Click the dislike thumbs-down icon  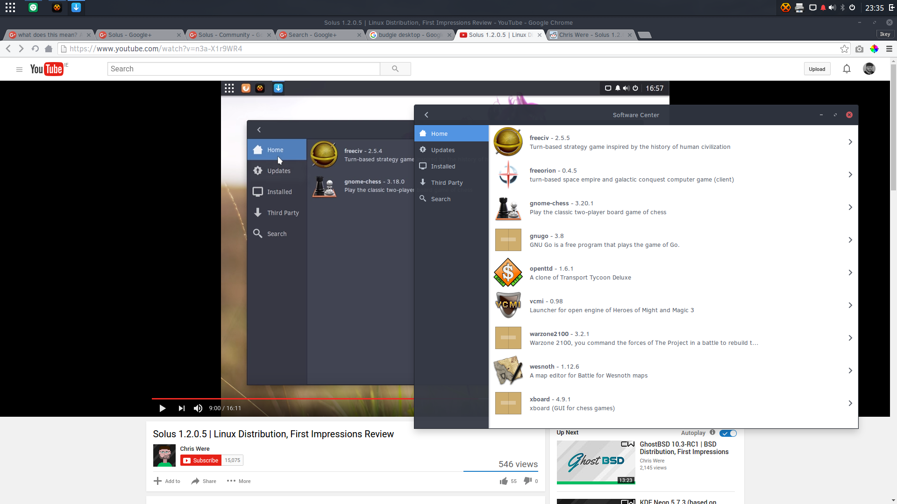527,481
